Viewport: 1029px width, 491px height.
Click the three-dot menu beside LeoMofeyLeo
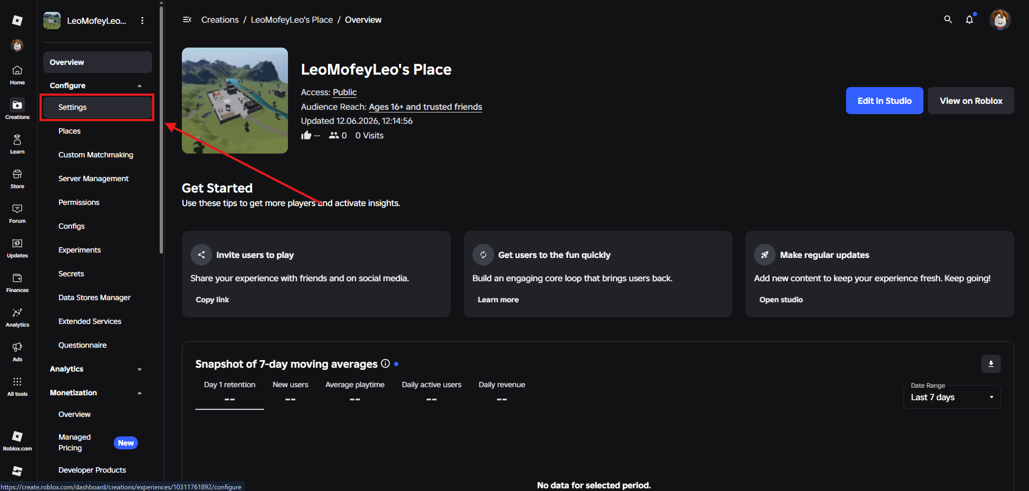pyautogui.click(x=142, y=21)
